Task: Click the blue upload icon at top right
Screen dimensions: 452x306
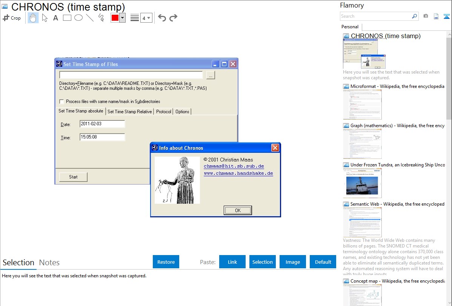Action: pos(446,16)
